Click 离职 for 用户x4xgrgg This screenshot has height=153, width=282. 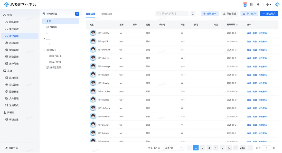pos(255,58)
